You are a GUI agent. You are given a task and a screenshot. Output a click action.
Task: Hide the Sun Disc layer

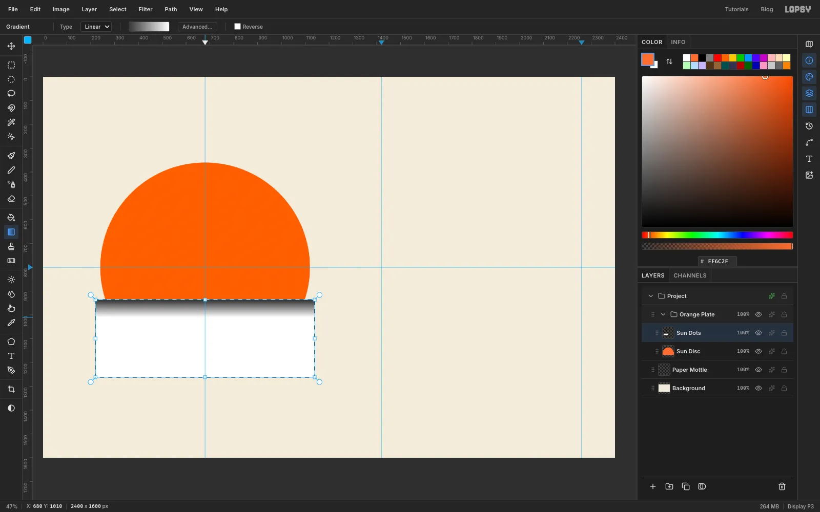click(x=758, y=351)
